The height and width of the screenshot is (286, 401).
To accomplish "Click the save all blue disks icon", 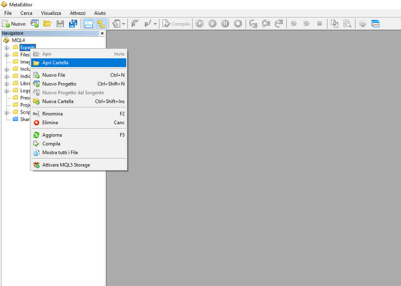I will (x=73, y=24).
